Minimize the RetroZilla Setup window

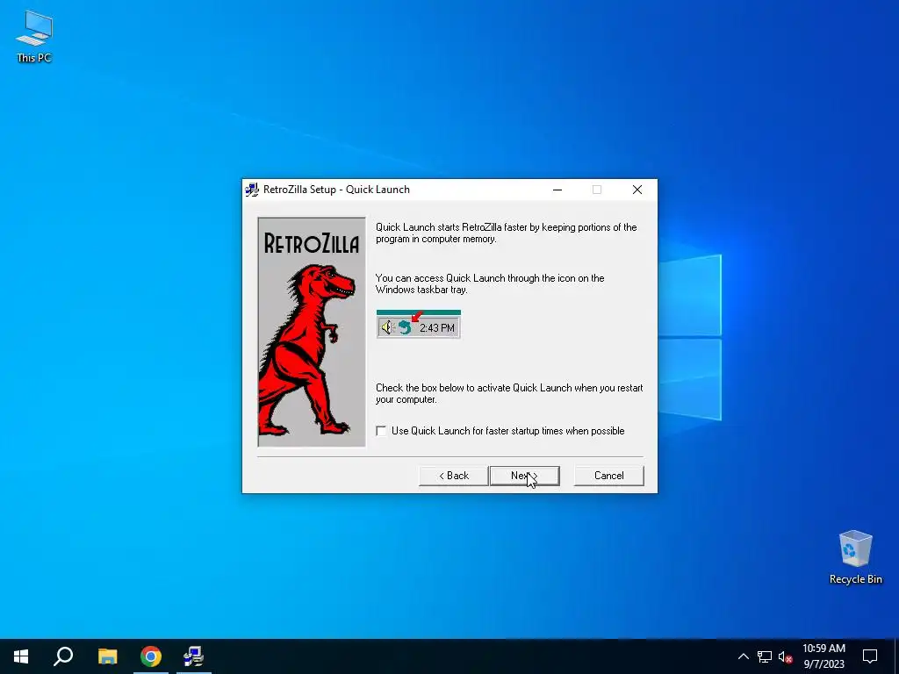(x=557, y=190)
